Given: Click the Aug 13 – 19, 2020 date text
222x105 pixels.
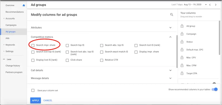Looking at the screenshot, I should pos(193,5).
